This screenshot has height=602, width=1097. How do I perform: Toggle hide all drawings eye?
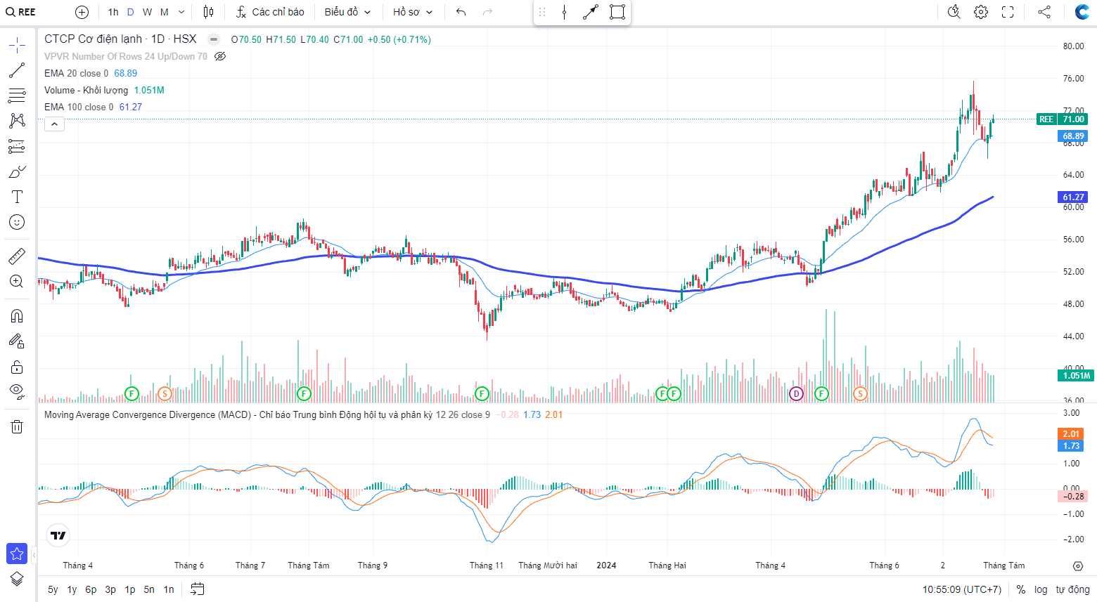17,391
